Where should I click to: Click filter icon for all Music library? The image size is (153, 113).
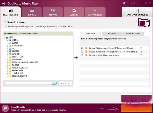coord(141,55)
